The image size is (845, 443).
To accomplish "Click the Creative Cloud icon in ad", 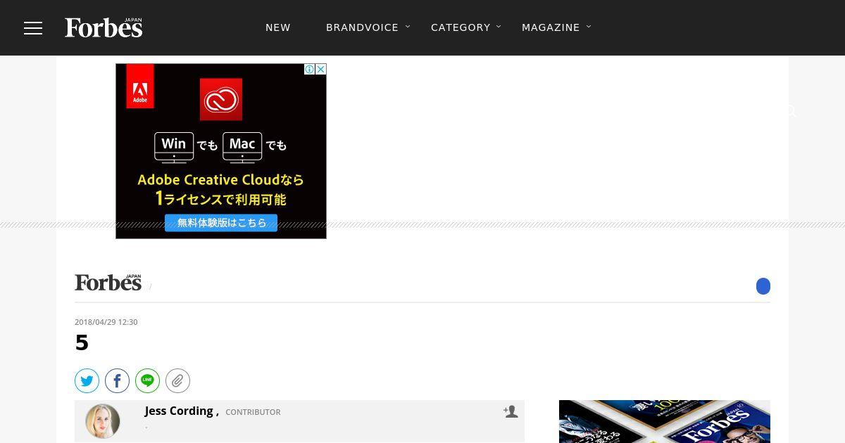I will pos(221,99).
